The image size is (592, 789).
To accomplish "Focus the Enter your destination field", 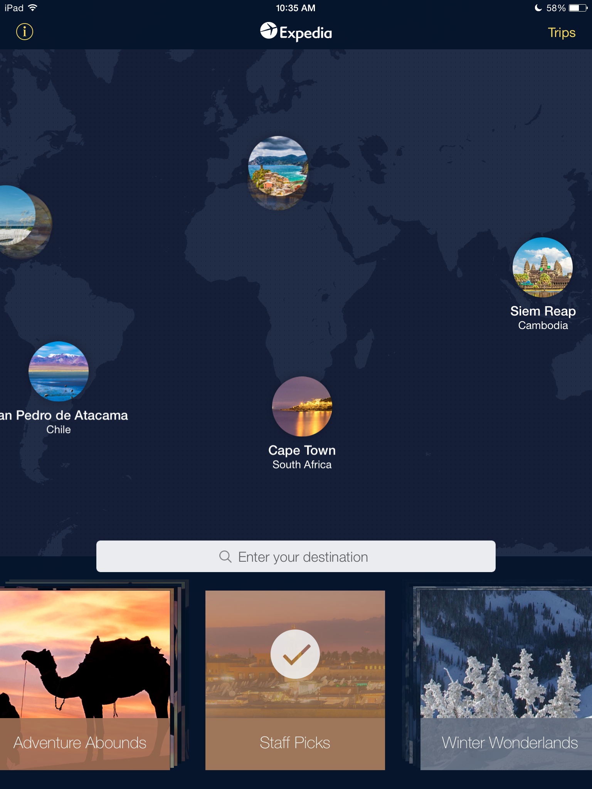I will click(x=296, y=556).
